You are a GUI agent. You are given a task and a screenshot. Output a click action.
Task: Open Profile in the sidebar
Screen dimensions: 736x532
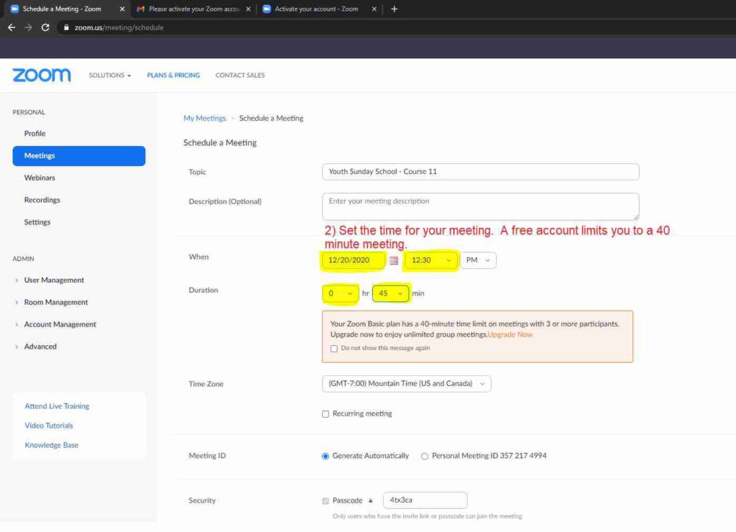click(x=34, y=133)
